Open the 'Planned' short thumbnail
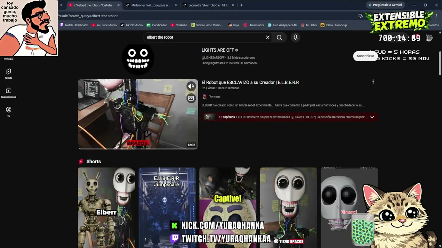 pyautogui.click(x=349, y=208)
